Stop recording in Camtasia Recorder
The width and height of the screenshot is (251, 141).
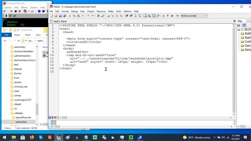point(16,11)
